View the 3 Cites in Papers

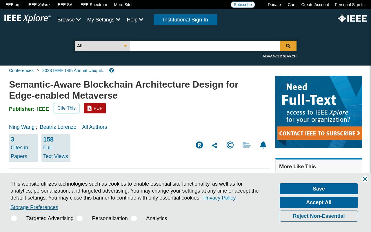(x=23, y=148)
